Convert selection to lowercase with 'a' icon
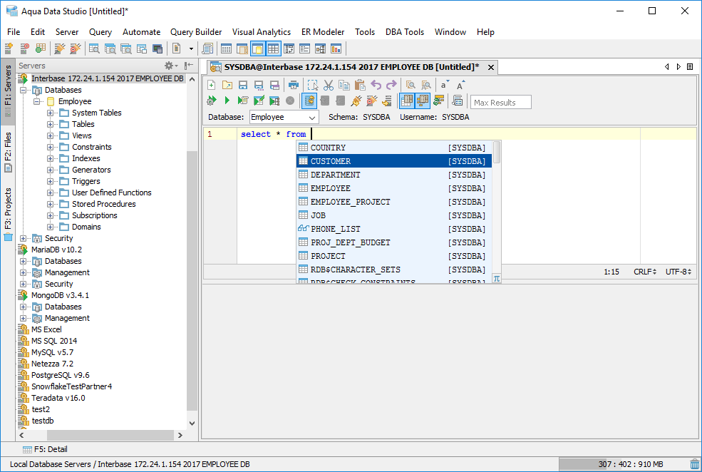This screenshot has width=702, height=472. 444,85
